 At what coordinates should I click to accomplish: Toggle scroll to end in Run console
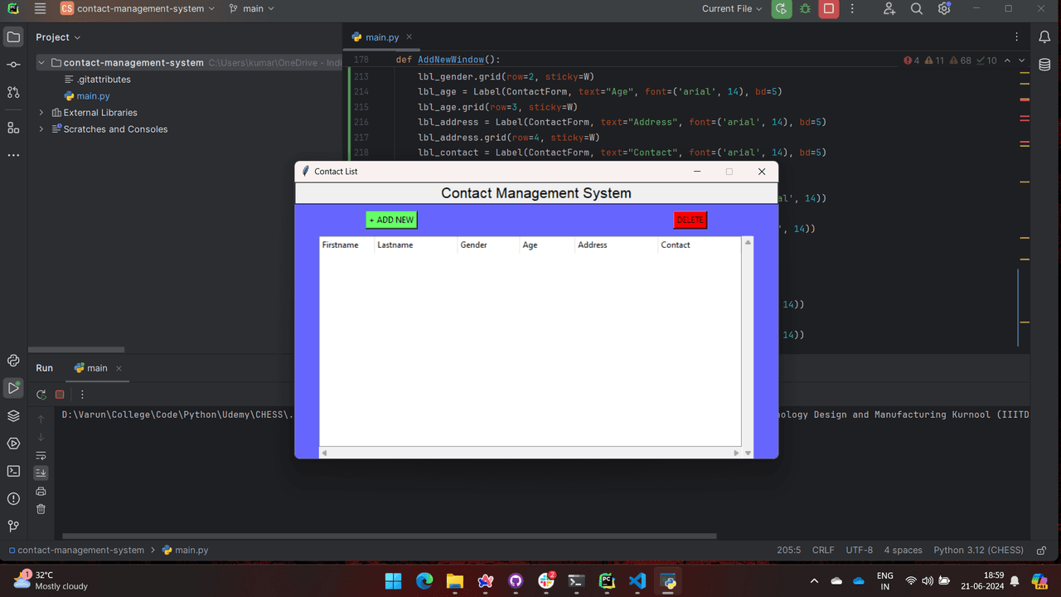coord(41,473)
